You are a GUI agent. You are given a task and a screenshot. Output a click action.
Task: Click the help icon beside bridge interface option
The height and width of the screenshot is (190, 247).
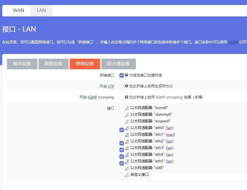(x=126, y=75)
